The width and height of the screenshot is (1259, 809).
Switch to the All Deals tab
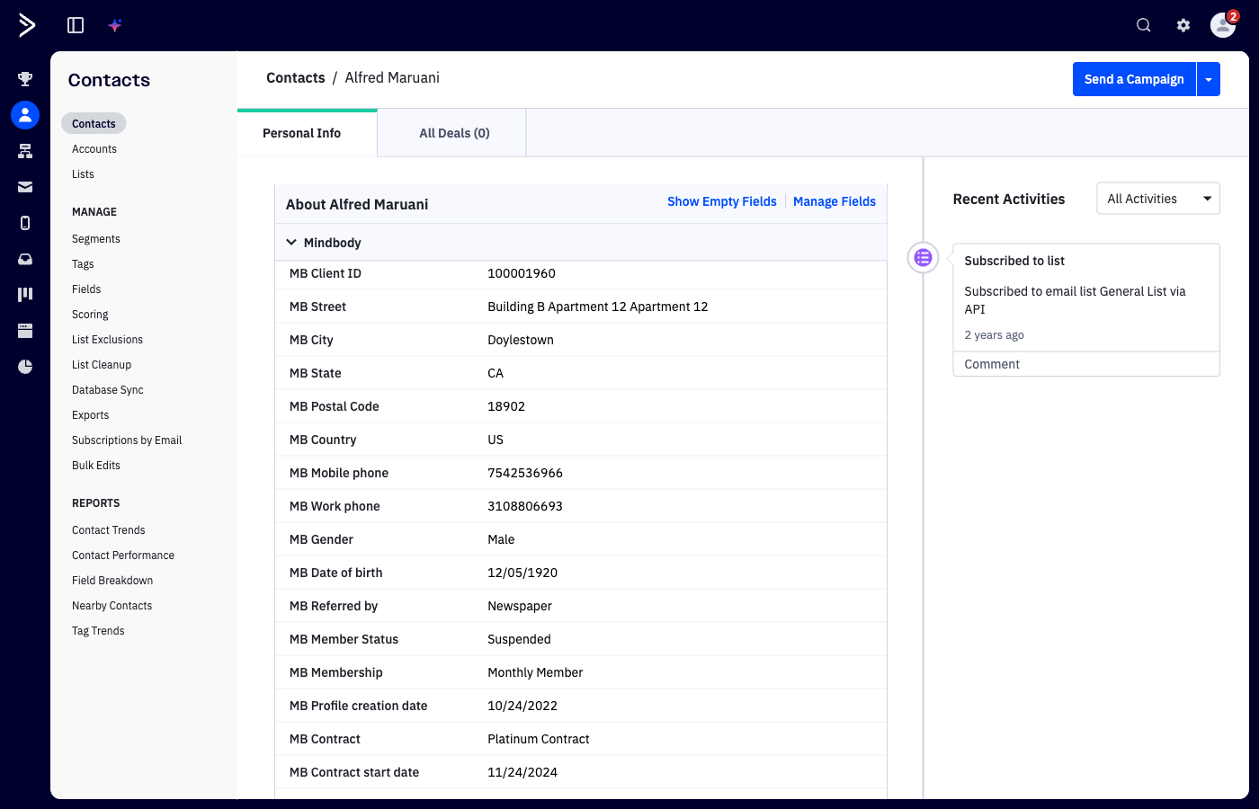453,132
